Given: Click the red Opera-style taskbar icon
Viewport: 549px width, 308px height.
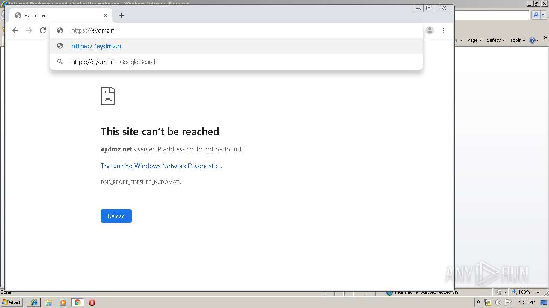Looking at the screenshot, I should tap(92, 302).
